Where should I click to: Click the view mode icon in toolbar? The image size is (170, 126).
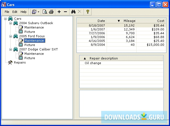34,12
